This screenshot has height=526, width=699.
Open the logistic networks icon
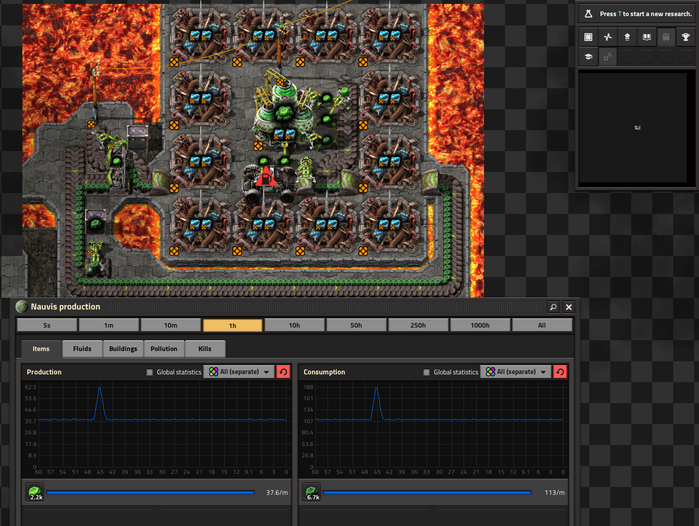coord(627,37)
